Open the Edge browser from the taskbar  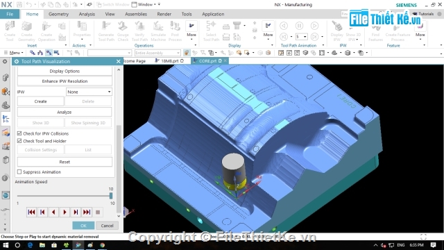point(30,245)
